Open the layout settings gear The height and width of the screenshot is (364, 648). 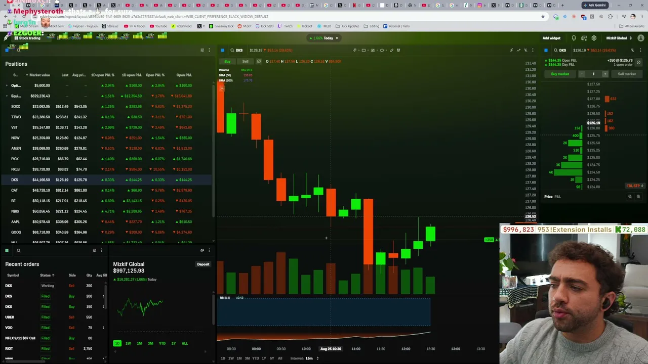(x=594, y=38)
